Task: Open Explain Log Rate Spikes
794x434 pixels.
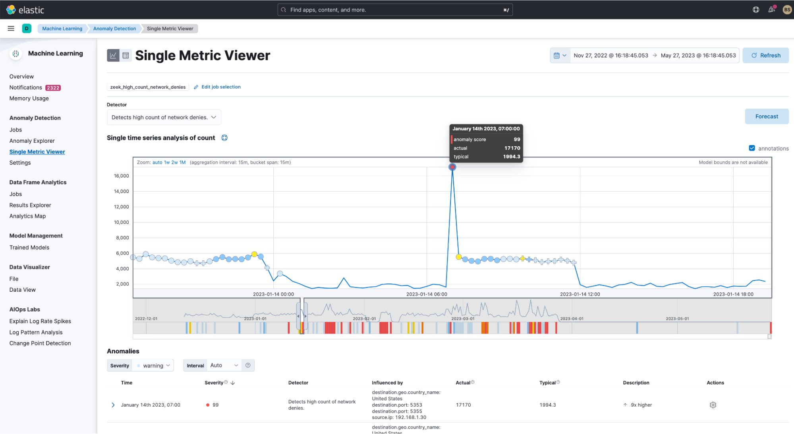Action: (x=40, y=321)
